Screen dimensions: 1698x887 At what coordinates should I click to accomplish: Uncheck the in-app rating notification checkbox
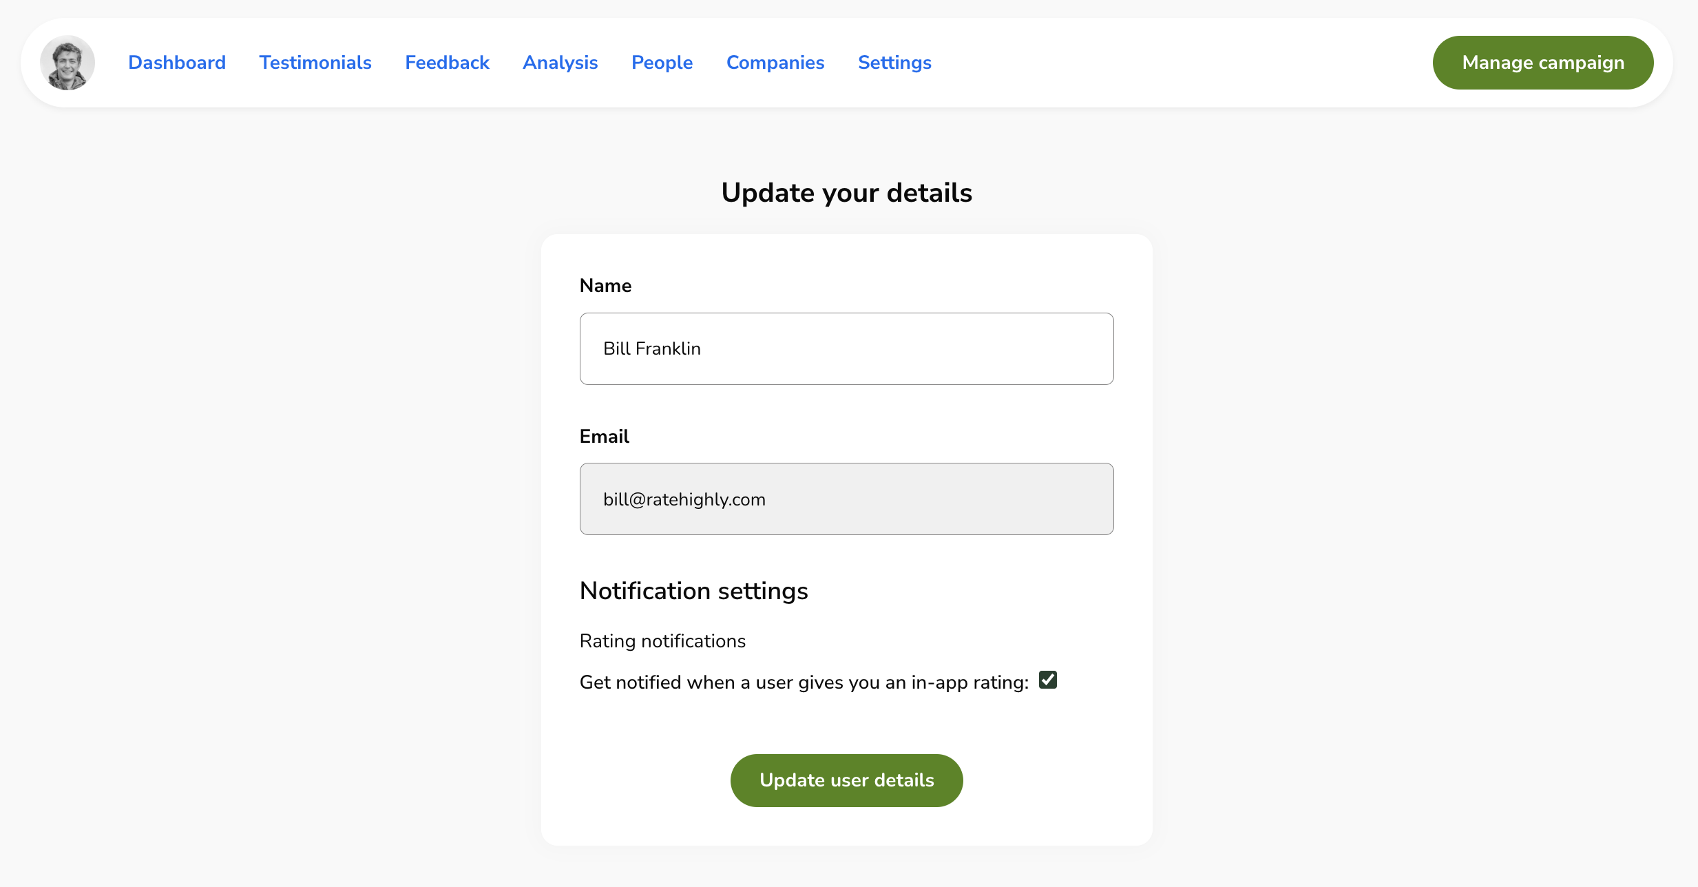tap(1047, 680)
